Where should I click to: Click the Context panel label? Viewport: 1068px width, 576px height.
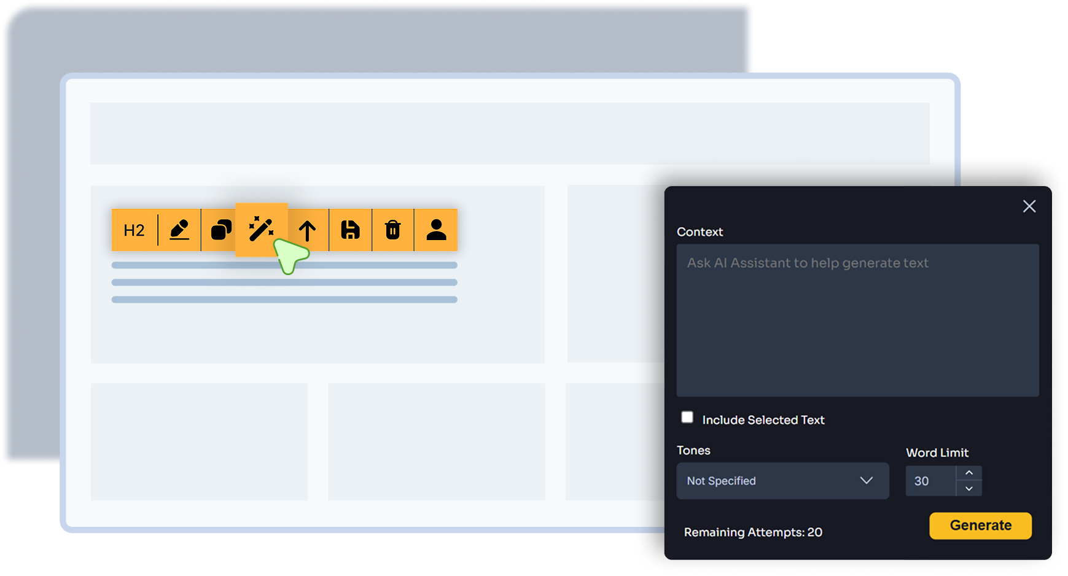click(x=700, y=232)
